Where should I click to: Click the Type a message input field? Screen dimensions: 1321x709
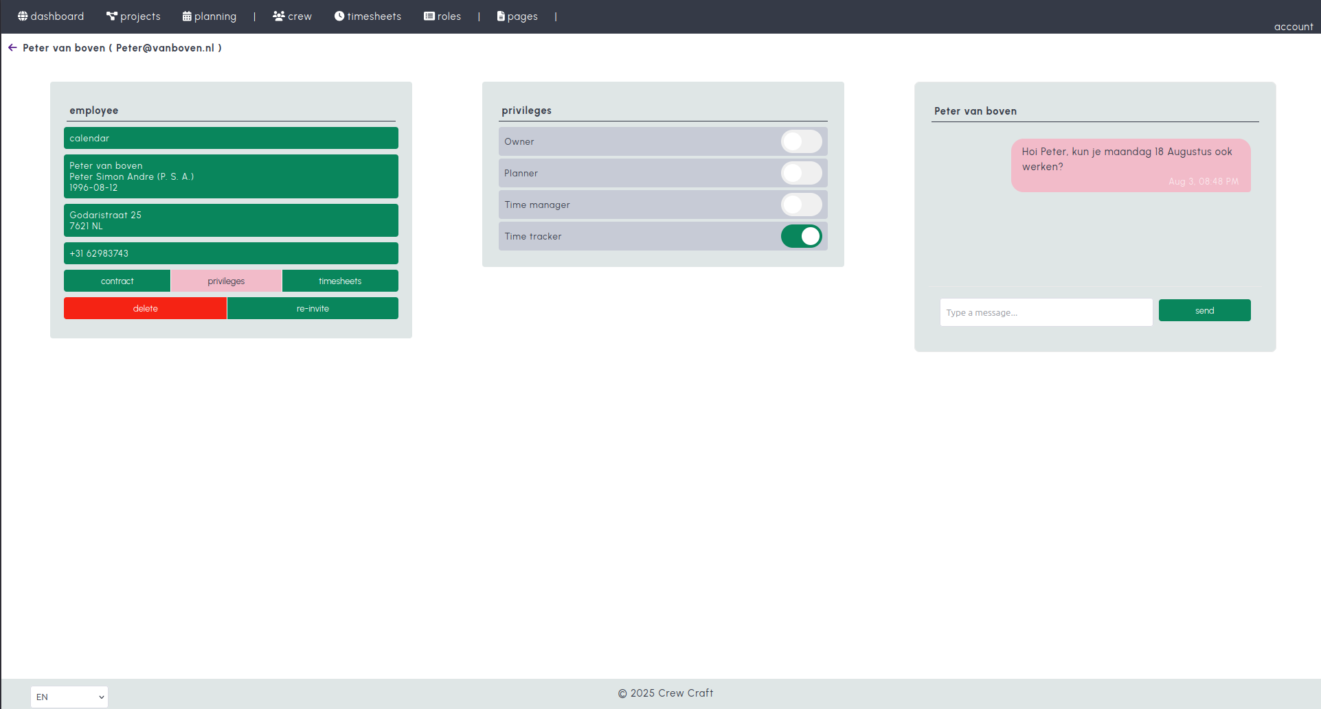pos(1046,312)
